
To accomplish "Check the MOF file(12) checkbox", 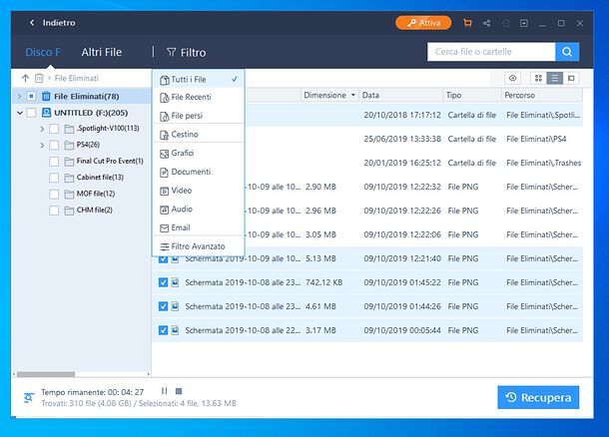I will tap(54, 194).
